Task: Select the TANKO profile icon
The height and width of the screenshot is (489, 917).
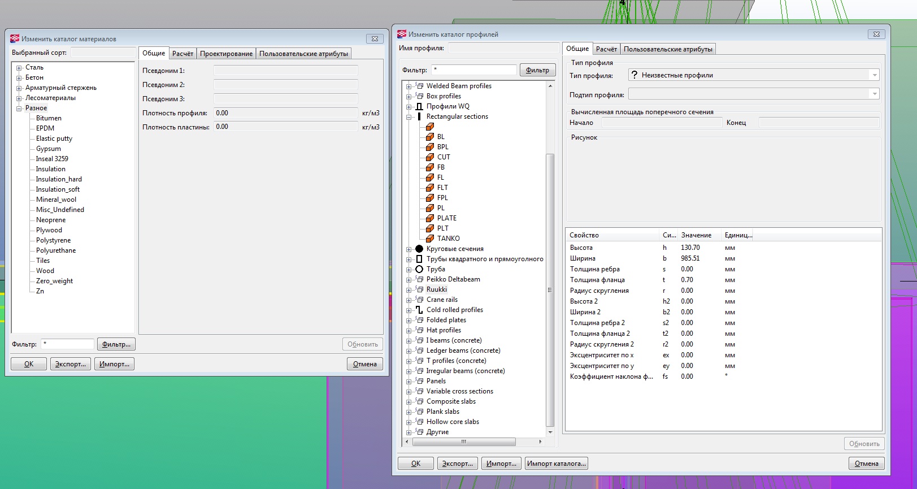Action: pos(430,239)
